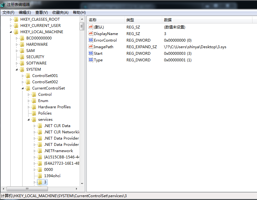Viewport: 257px width, 200px height.
Task: Collapse the services key arrow
Action: (29, 120)
